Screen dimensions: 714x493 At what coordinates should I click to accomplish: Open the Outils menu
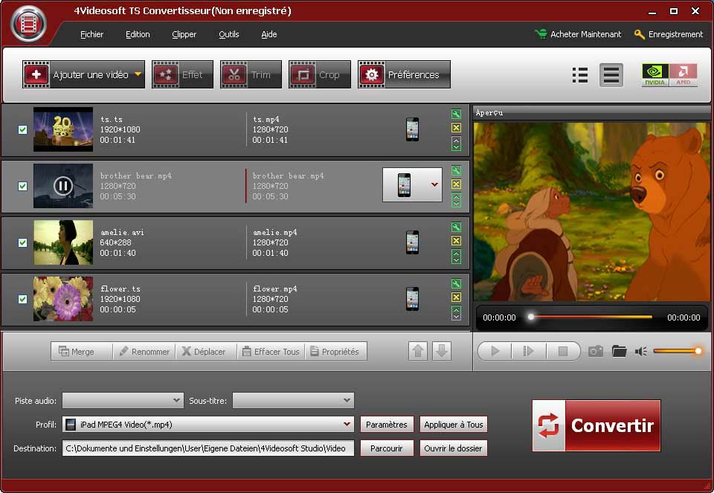228,34
